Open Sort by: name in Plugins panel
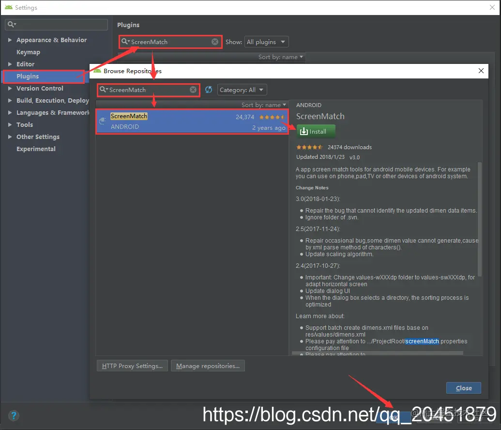Viewport: 501px width, 430px height. pyautogui.click(x=281, y=57)
